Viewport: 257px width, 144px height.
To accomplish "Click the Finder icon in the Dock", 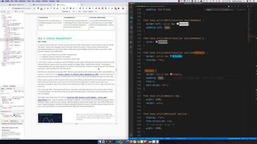I will [x=100, y=142].
